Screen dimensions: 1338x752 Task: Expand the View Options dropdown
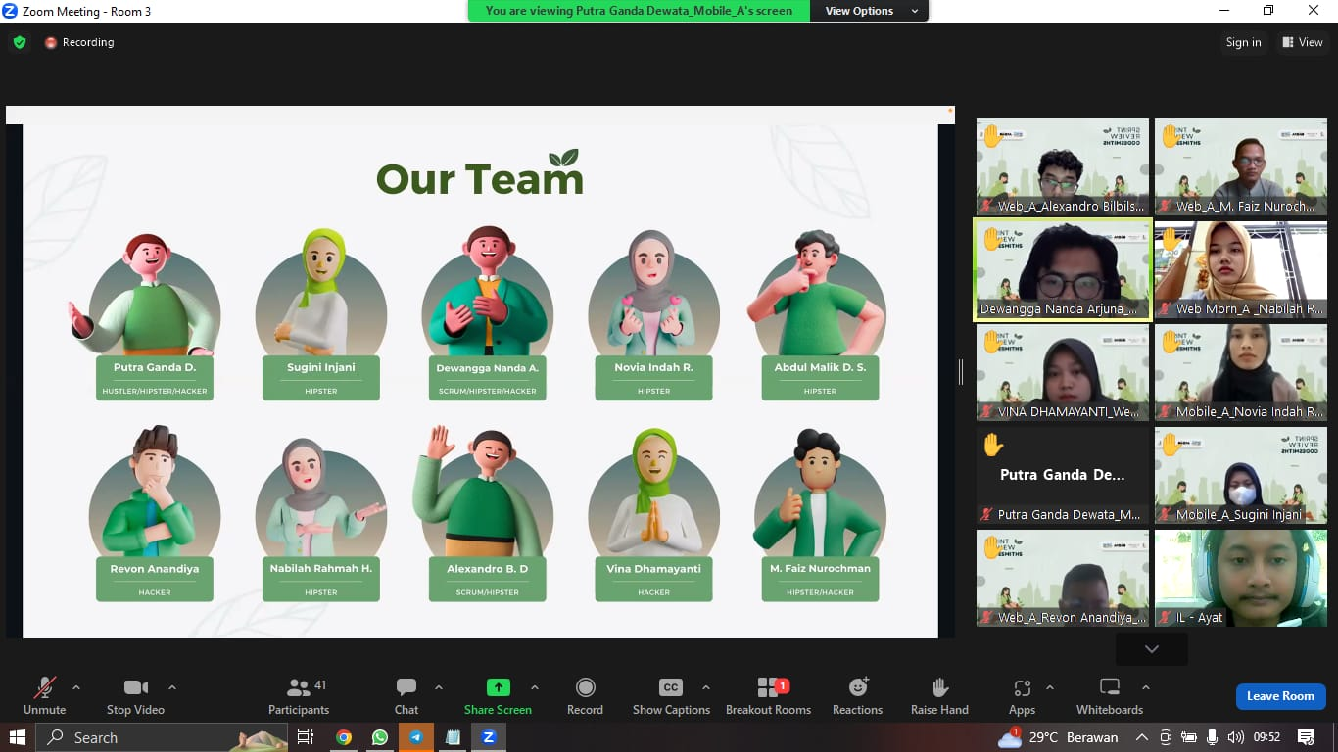(x=872, y=11)
